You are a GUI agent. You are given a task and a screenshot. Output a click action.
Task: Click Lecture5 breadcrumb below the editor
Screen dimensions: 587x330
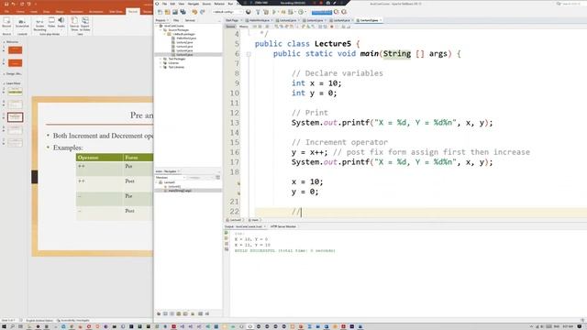(x=235, y=220)
